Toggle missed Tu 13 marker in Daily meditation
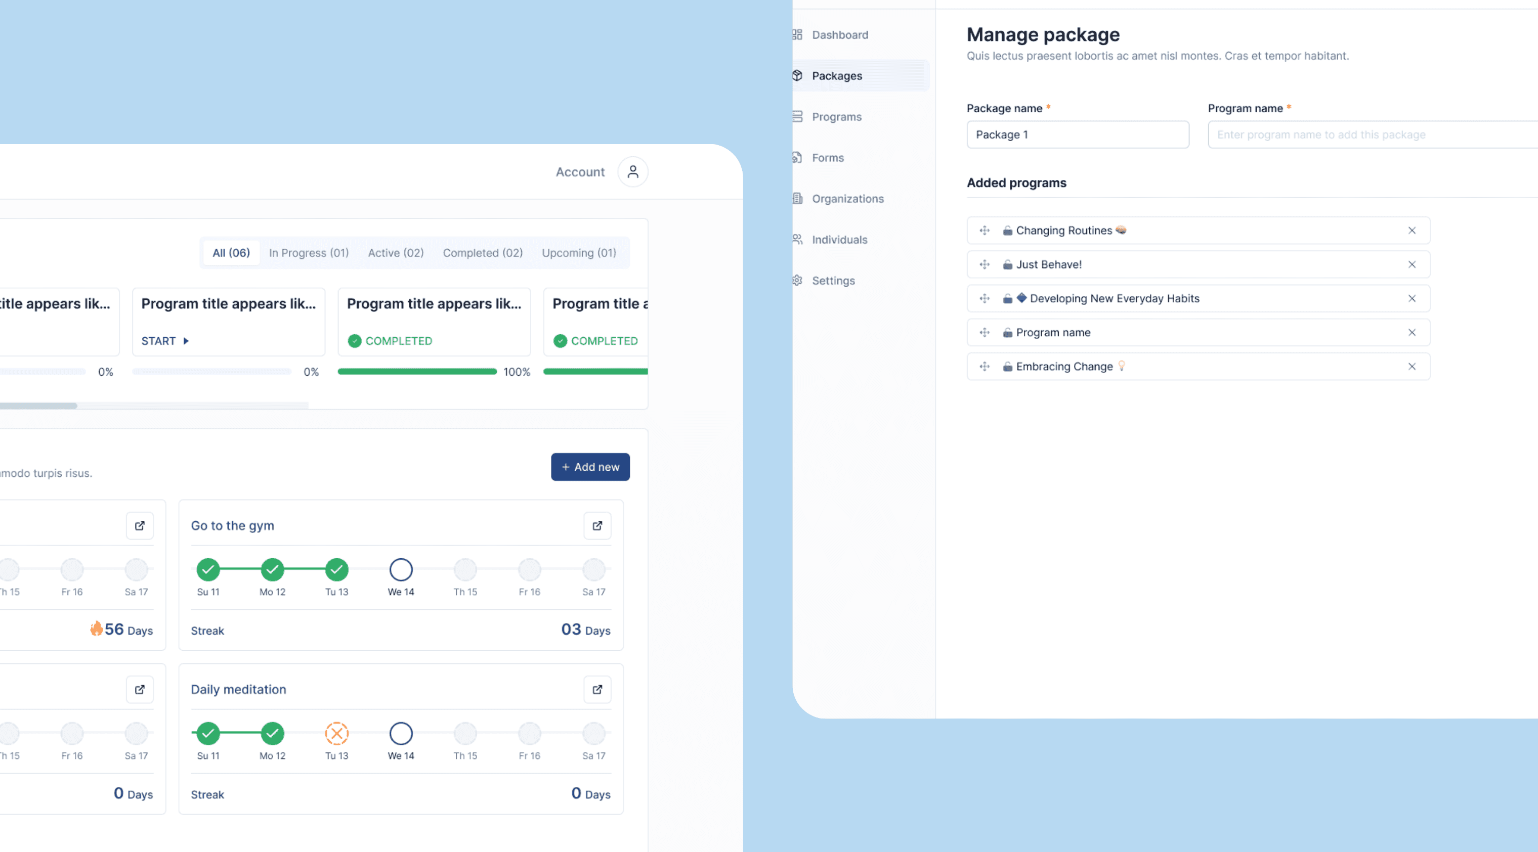The height and width of the screenshot is (852, 1538). pos(337,733)
